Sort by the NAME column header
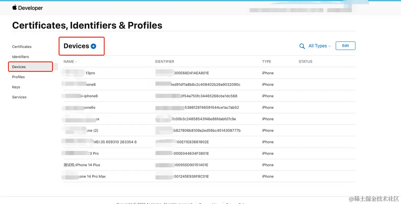Image resolution: width=401 pixels, height=204 pixels. point(70,62)
